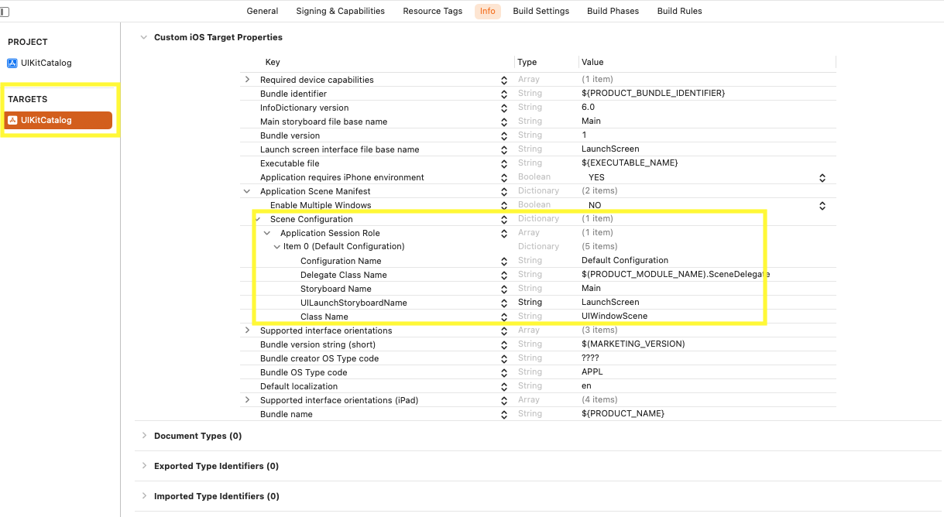Select UIKitCatalog target under TARGETS
This screenshot has width=944, height=517.
58,120
